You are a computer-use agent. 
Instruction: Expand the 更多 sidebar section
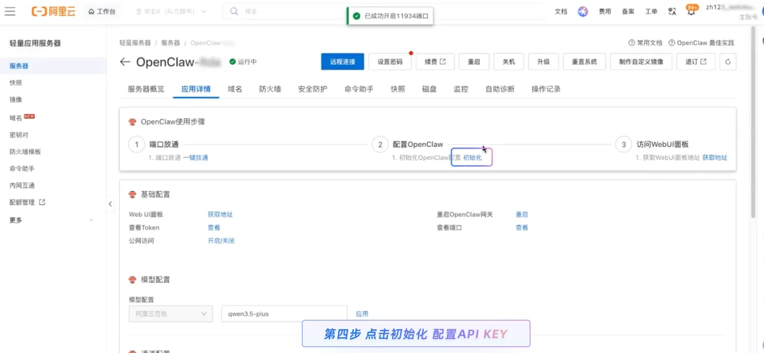tap(52, 220)
